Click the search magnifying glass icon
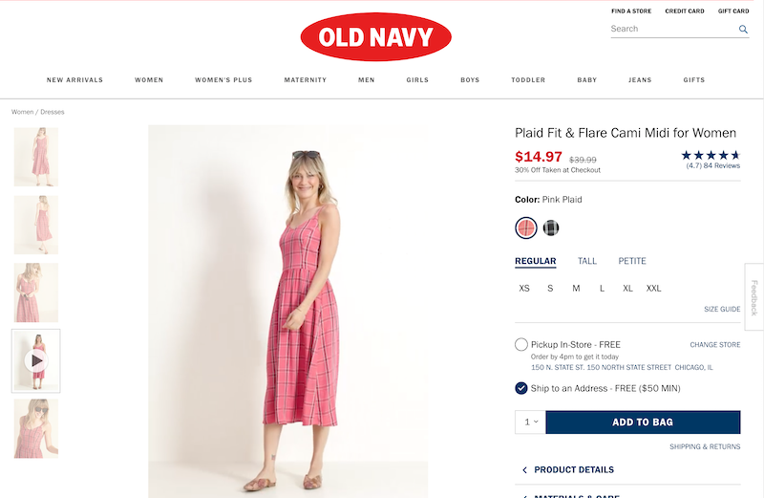Screen dimensions: 764x498 743,30
